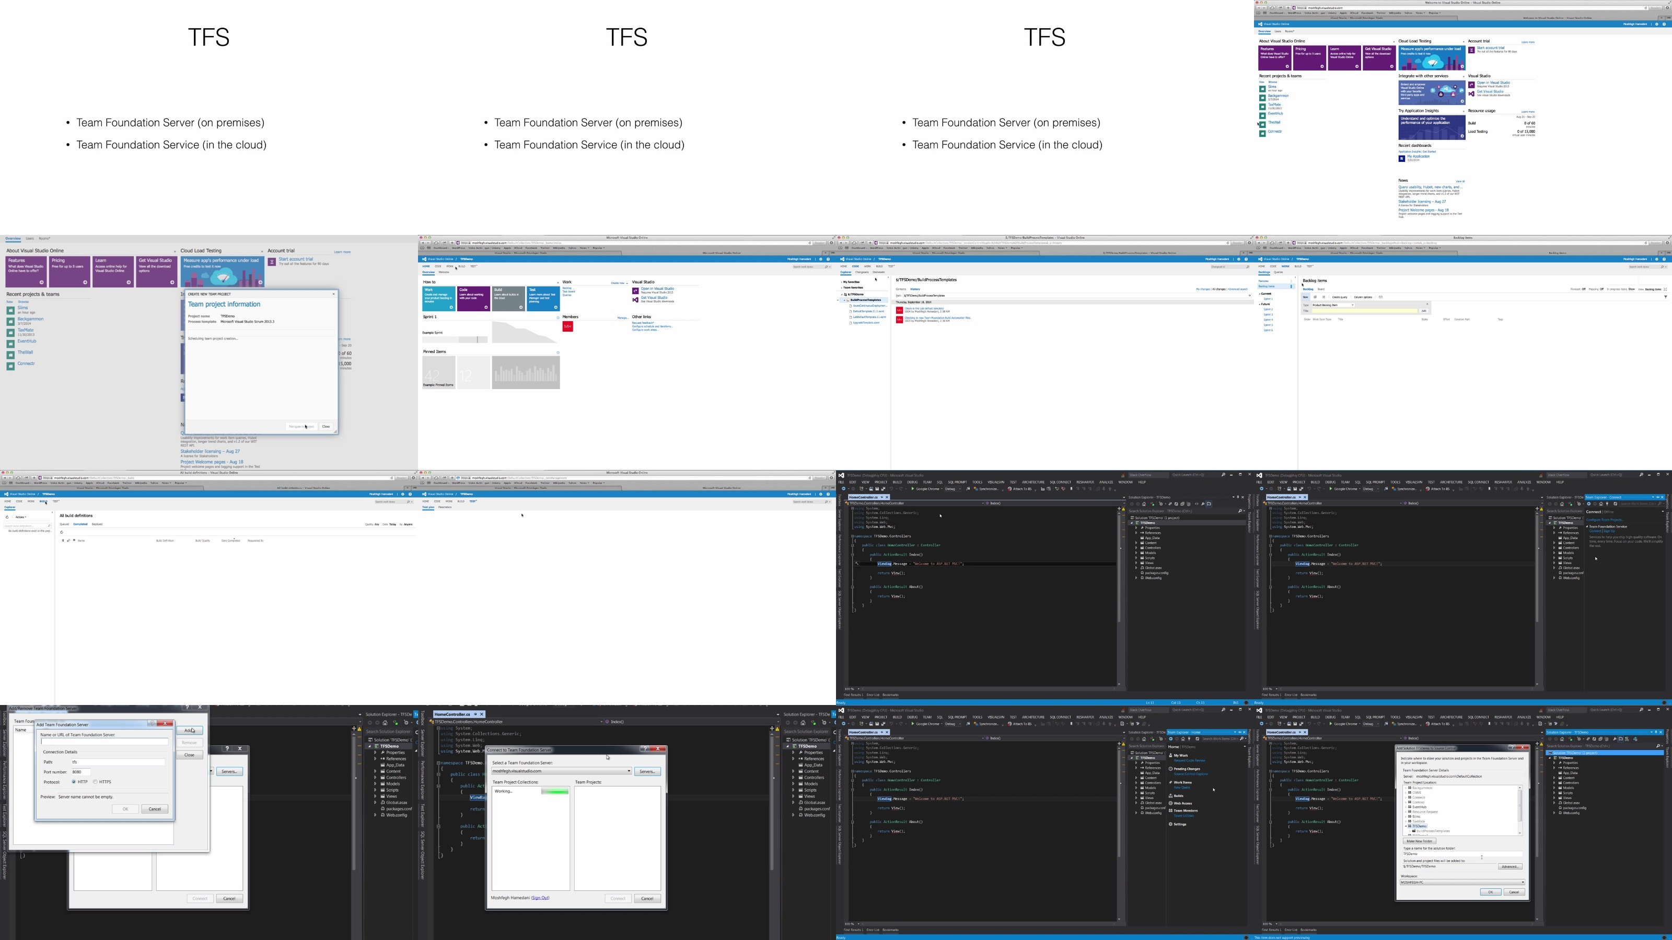
Task: Open the MOSHFEGH-PC workspace dropdown
Action: click(1462, 882)
